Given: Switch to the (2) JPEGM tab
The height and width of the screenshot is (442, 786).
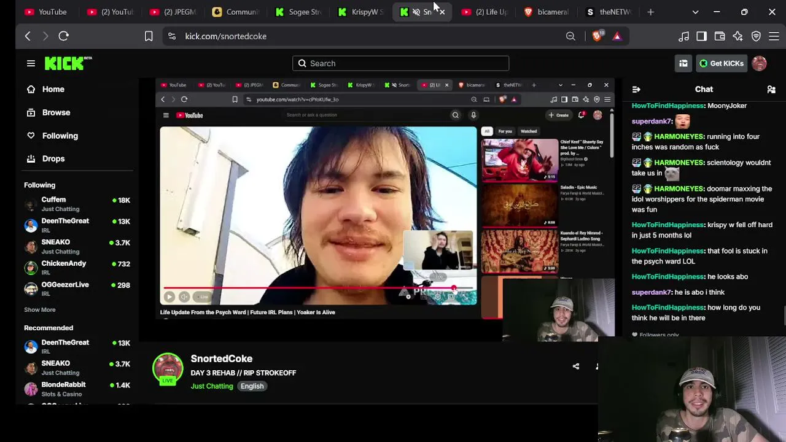Looking at the screenshot, I should point(172,12).
